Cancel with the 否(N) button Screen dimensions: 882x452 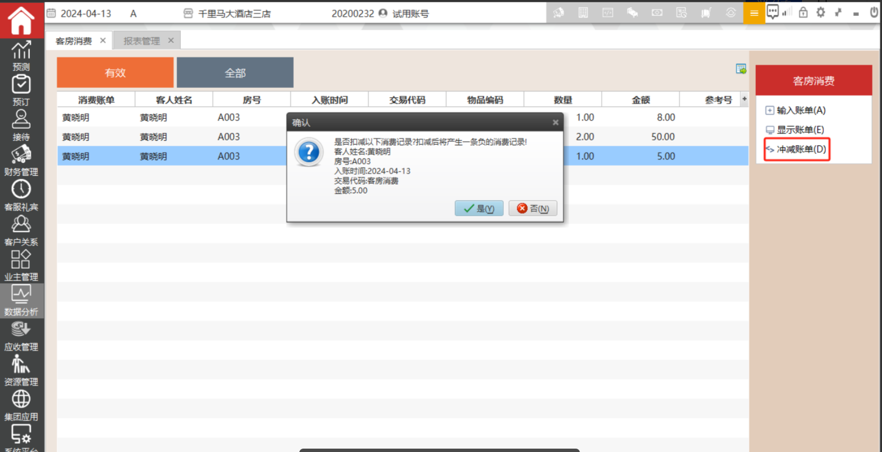pyautogui.click(x=533, y=209)
